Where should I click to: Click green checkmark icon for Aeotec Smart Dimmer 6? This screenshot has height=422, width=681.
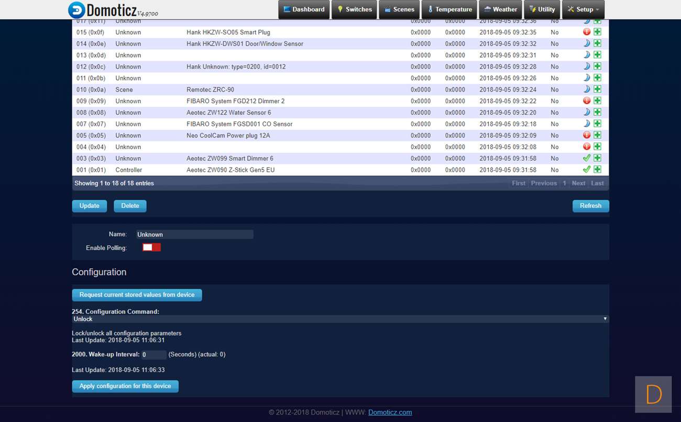coord(587,158)
